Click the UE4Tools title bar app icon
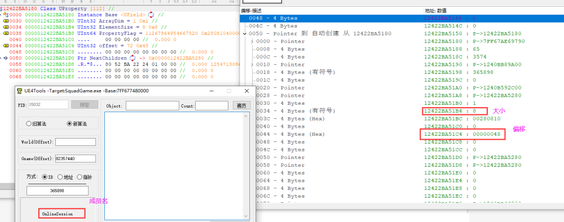This screenshot has width=564, height=222. point(19,91)
